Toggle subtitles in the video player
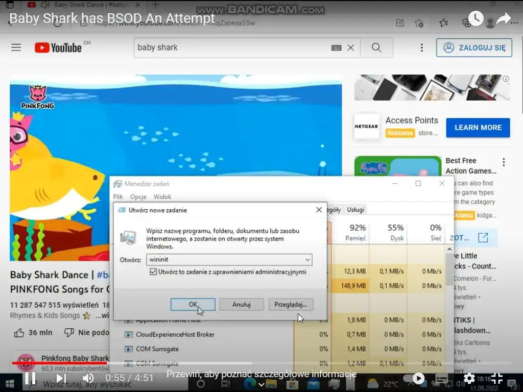The width and height of the screenshot is (523, 392). click(441, 378)
